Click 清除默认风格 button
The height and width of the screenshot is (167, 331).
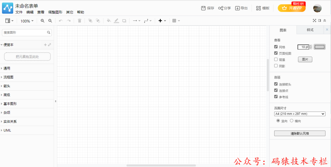click(300, 133)
